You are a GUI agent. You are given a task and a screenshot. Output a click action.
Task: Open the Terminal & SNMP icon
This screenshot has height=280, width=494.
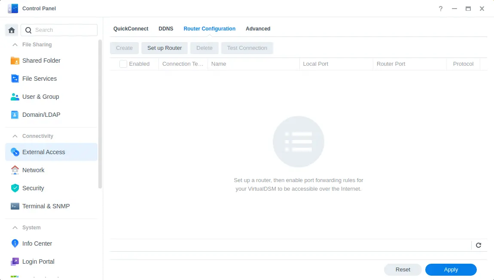(x=15, y=206)
